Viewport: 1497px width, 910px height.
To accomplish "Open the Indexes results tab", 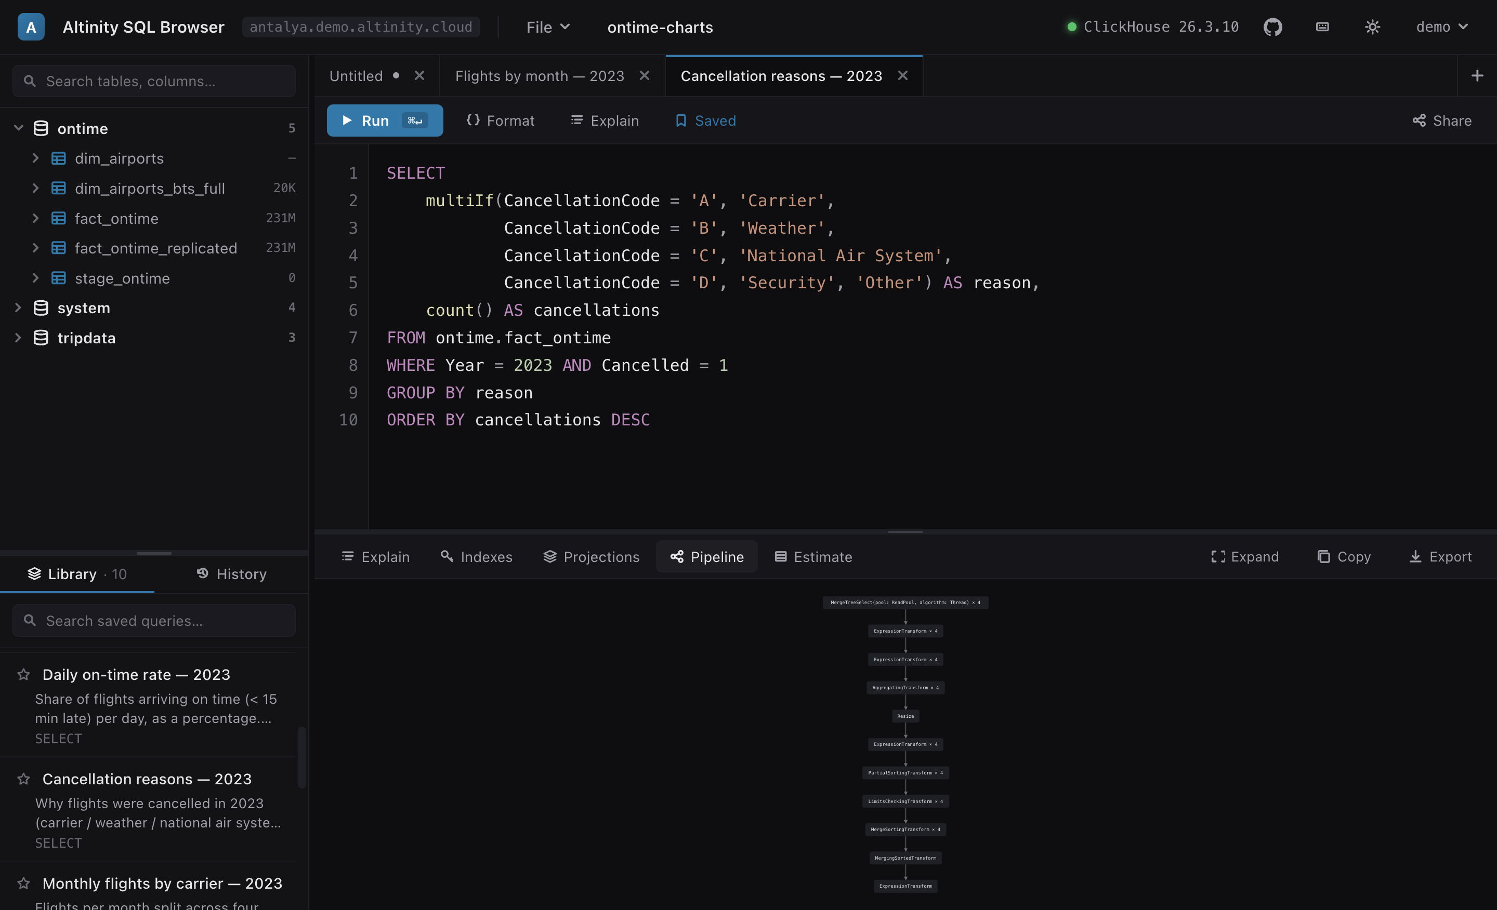I will (x=476, y=557).
